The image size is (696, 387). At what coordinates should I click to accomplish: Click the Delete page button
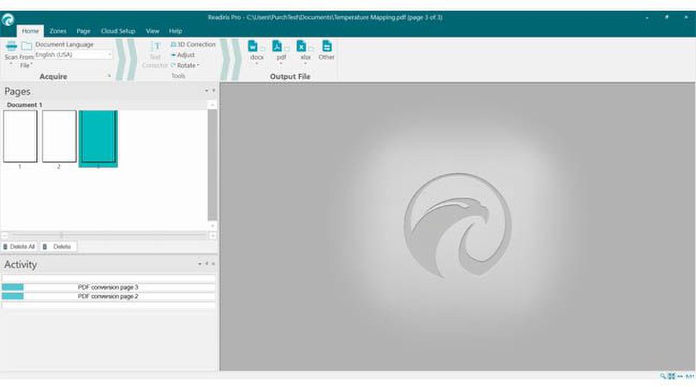(58, 246)
